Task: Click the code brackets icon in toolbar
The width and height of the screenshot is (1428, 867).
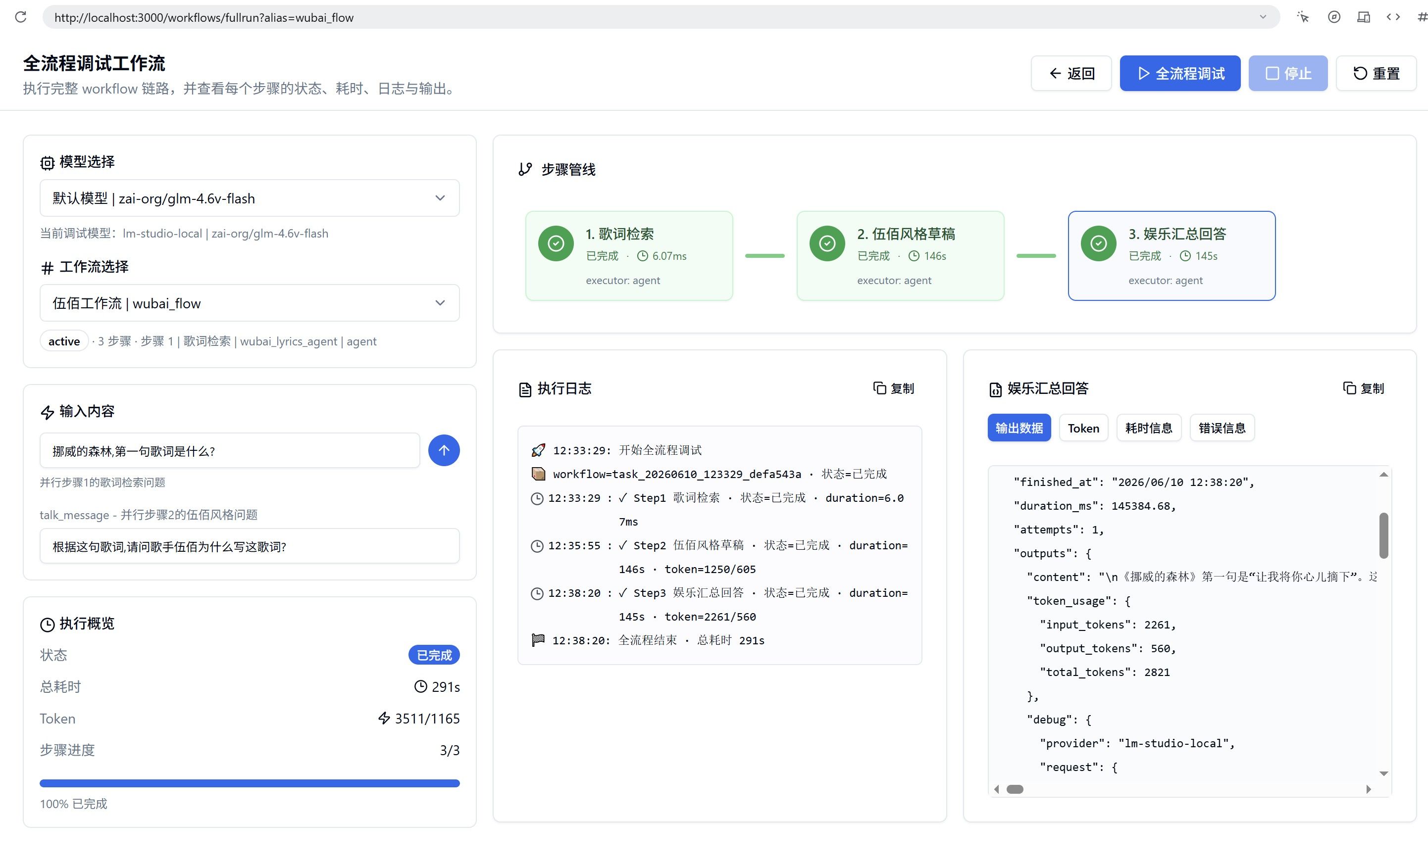Action: click(x=1393, y=17)
